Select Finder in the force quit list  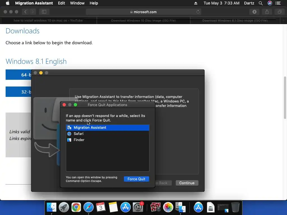pyautogui.click(x=107, y=140)
